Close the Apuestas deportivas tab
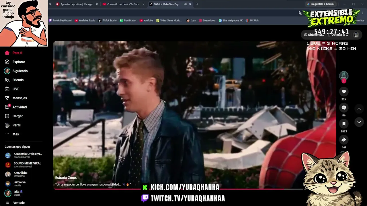The image size is (367, 206). (97, 4)
